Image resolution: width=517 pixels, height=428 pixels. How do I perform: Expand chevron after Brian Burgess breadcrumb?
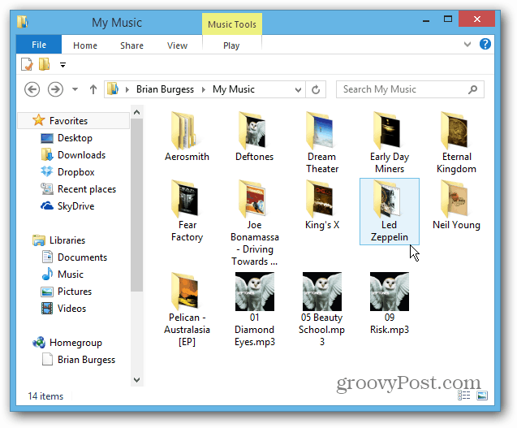[204, 89]
